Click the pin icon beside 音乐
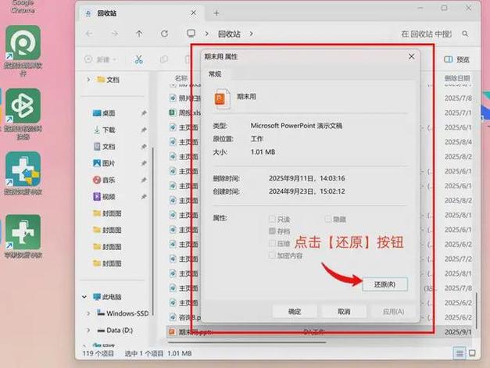The height and width of the screenshot is (368, 490). point(144,180)
